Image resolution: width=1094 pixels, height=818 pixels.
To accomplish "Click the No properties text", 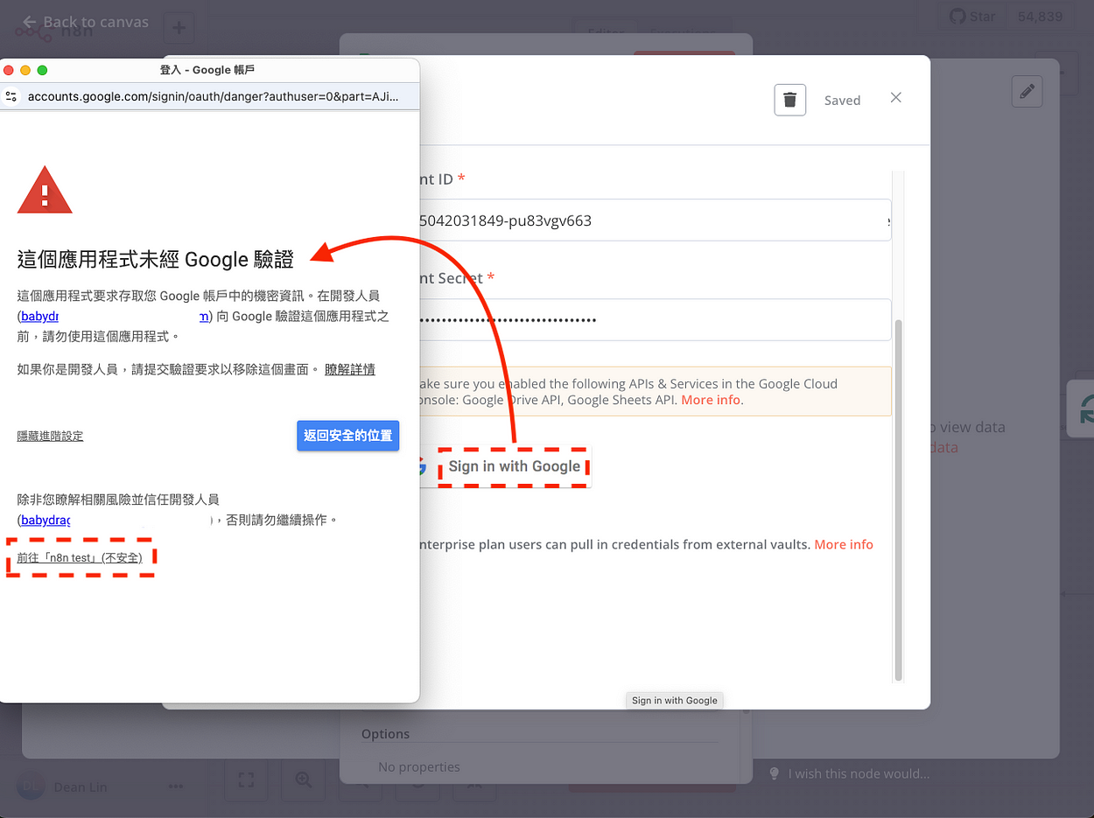I will [419, 767].
